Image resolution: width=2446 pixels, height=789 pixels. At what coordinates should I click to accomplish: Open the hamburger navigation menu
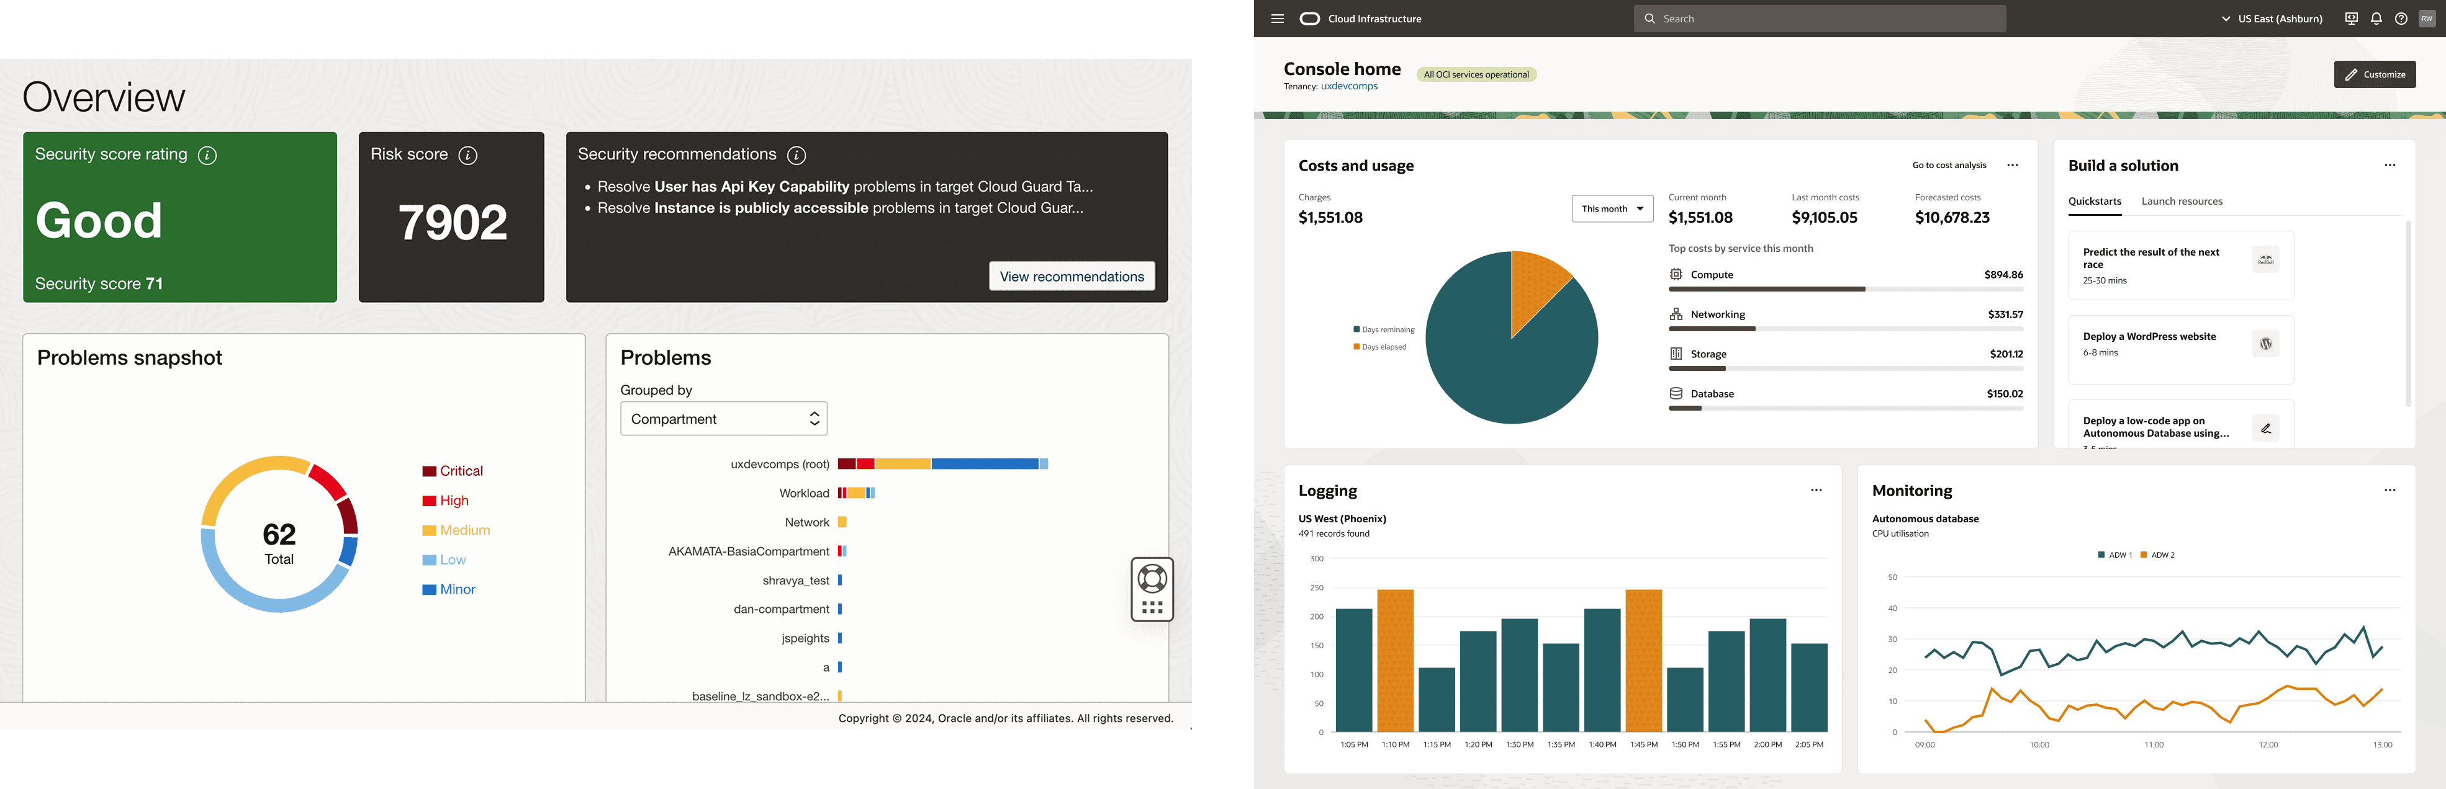[1277, 18]
